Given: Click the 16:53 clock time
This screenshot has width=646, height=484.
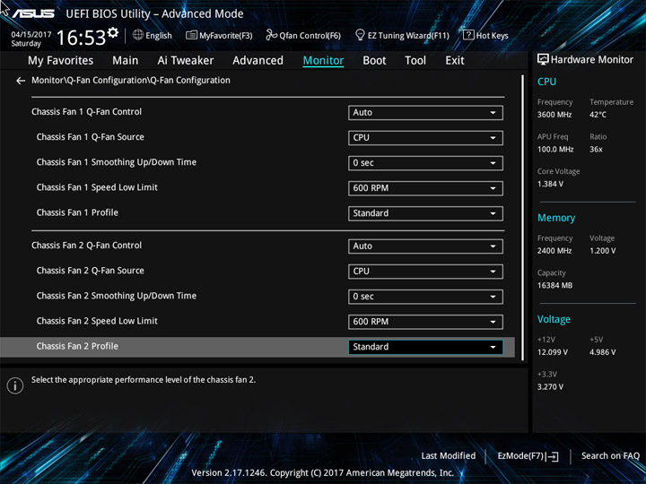Looking at the screenshot, I should click(81, 38).
